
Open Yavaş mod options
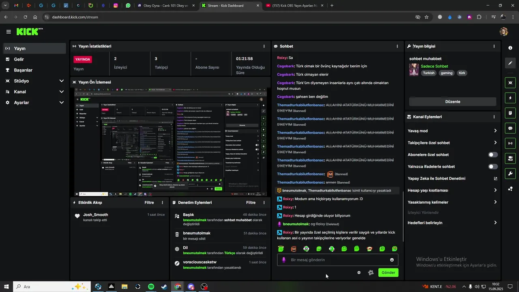pyautogui.click(x=452, y=131)
